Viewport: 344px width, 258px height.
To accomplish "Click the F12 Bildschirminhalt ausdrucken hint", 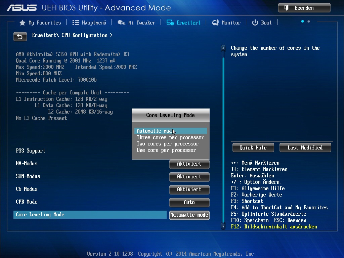I will (x=274, y=227).
